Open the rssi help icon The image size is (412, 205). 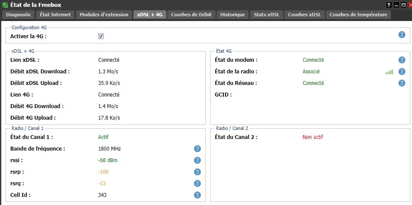tap(197, 160)
